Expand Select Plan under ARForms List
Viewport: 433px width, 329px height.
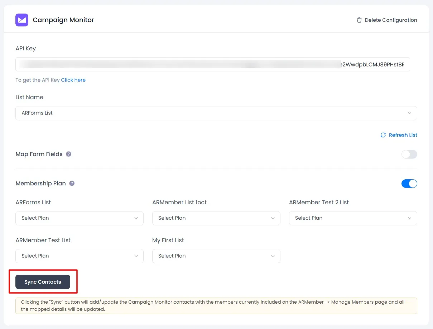(x=79, y=218)
